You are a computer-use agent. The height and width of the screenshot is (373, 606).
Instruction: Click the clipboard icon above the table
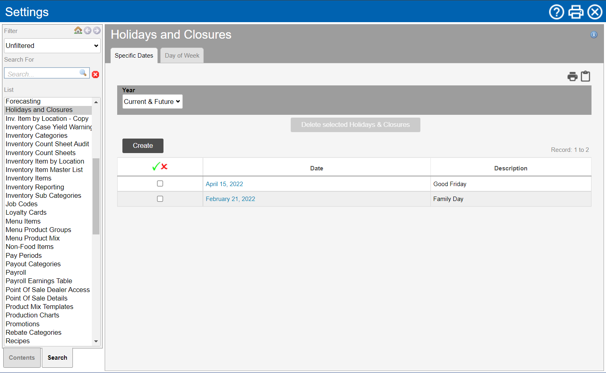click(x=585, y=76)
